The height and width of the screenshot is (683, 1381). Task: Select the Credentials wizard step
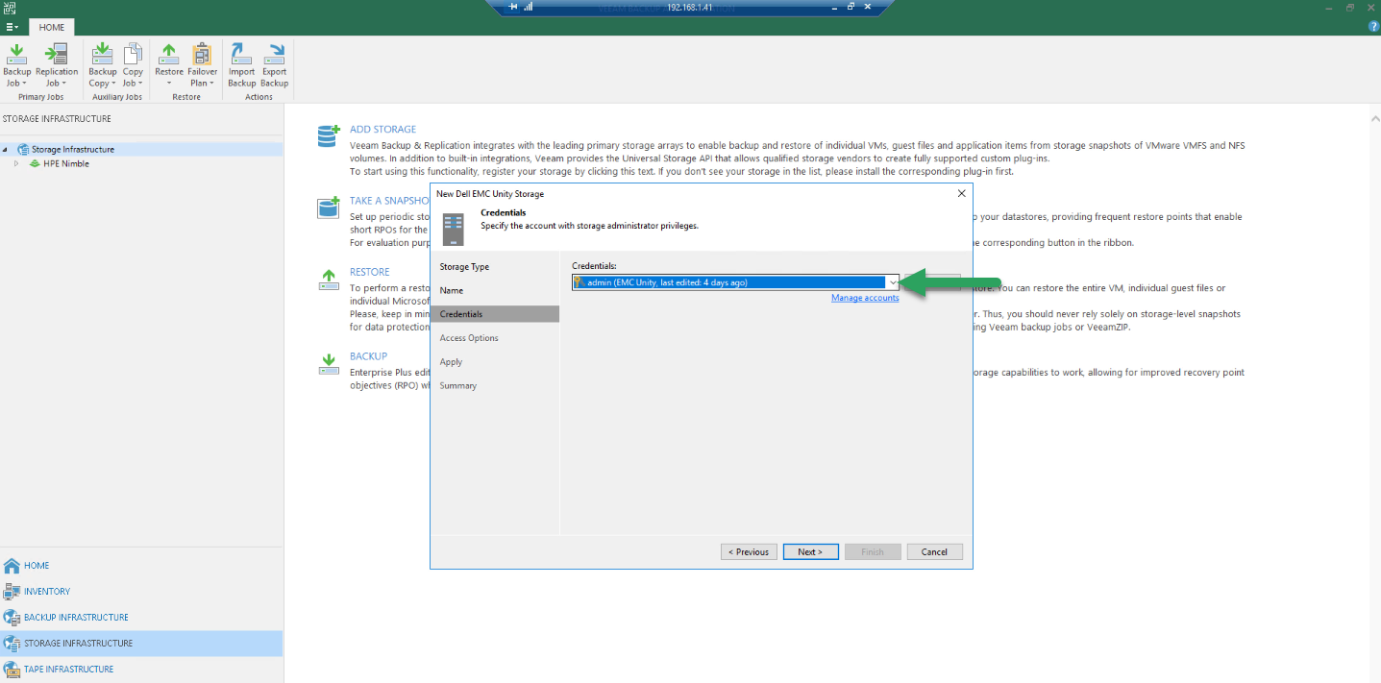(x=494, y=314)
